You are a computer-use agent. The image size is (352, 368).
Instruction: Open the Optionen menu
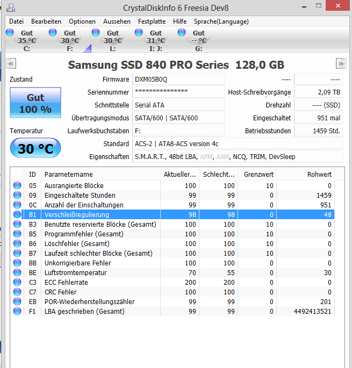pyautogui.click(x=82, y=21)
